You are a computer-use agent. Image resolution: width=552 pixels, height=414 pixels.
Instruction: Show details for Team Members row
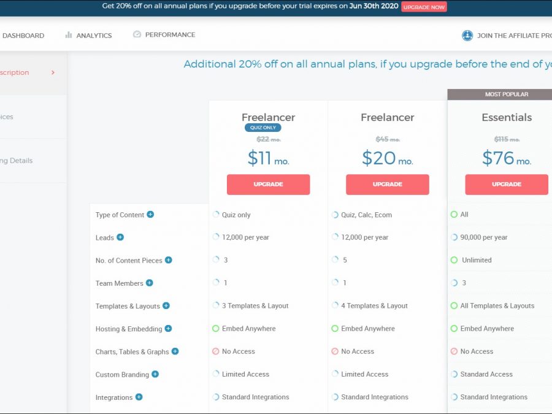coord(149,283)
